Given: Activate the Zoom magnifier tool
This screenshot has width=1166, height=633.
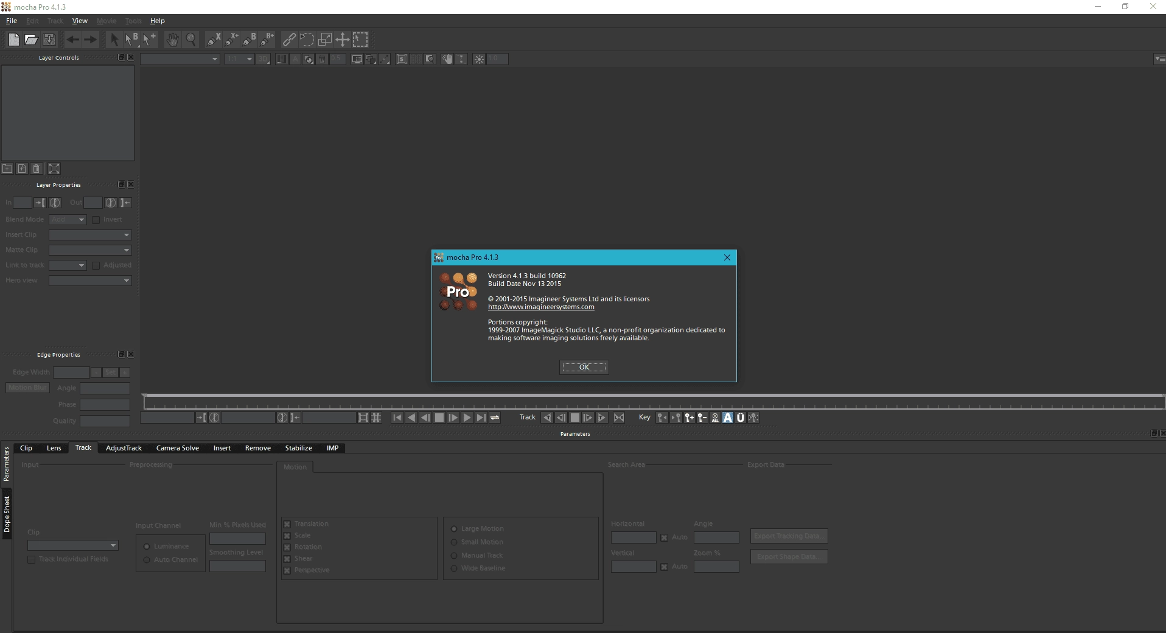Looking at the screenshot, I should coord(191,40).
